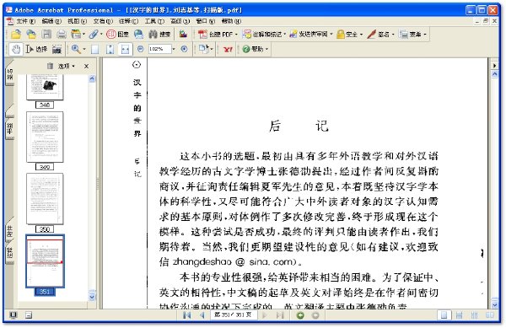Click the thumbnail panel scrollbar down arrow

pos(92,296)
